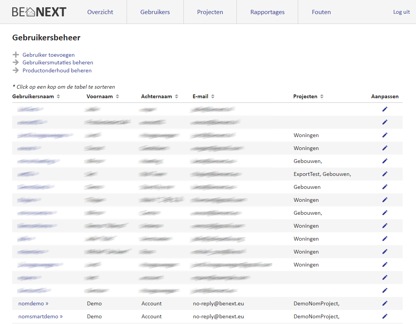
Task: Click the pencil icon in the row directly above ExportTest
Action: (x=385, y=161)
